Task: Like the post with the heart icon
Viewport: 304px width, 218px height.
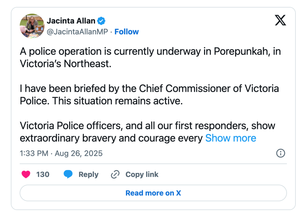Action: (26, 174)
